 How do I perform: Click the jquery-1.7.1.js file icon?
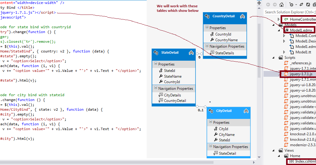[286, 74]
